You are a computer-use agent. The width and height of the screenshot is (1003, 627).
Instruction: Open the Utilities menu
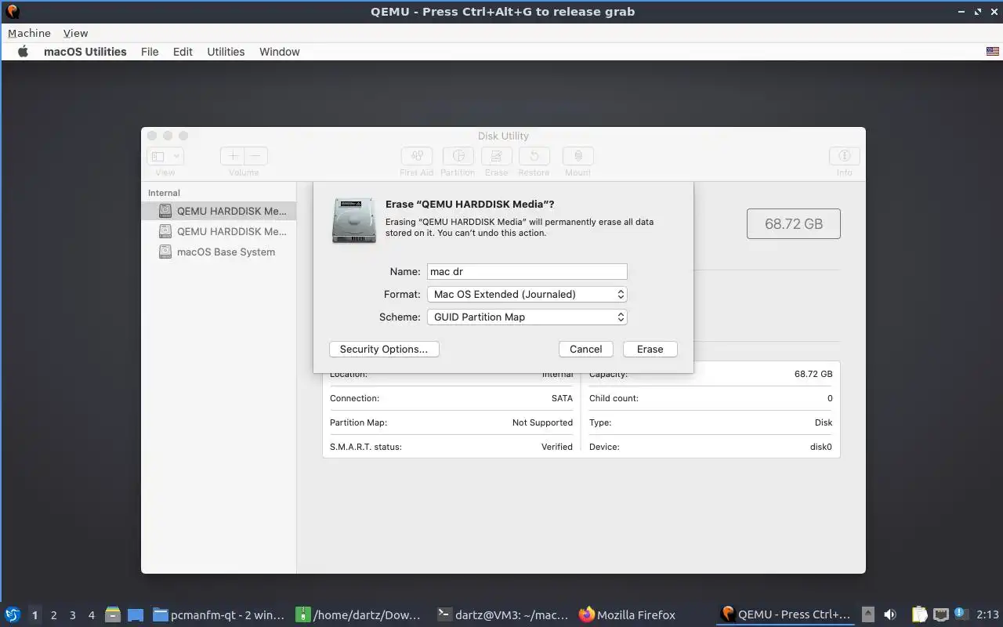(x=226, y=52)
